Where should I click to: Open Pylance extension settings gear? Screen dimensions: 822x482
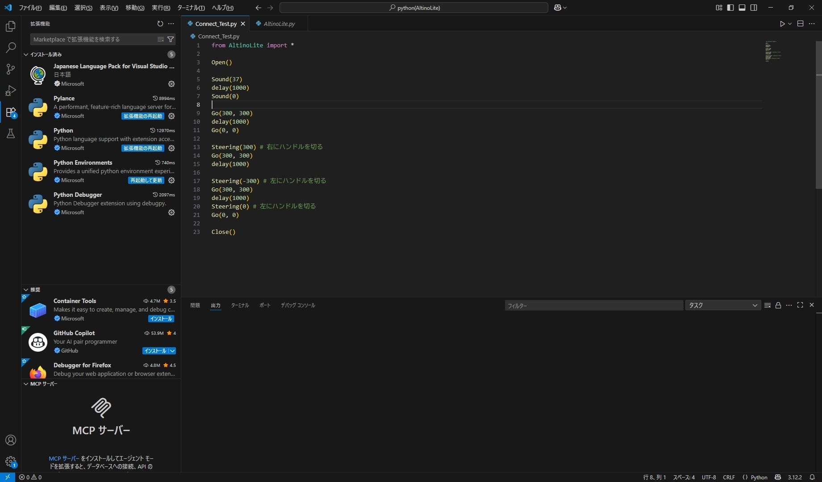(171, 116)
